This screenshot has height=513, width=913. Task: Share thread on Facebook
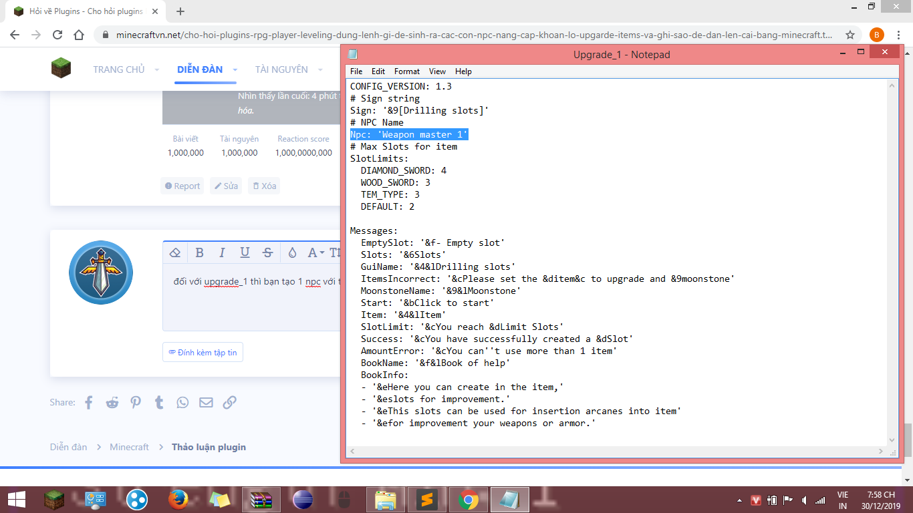(x=88, y=402)
